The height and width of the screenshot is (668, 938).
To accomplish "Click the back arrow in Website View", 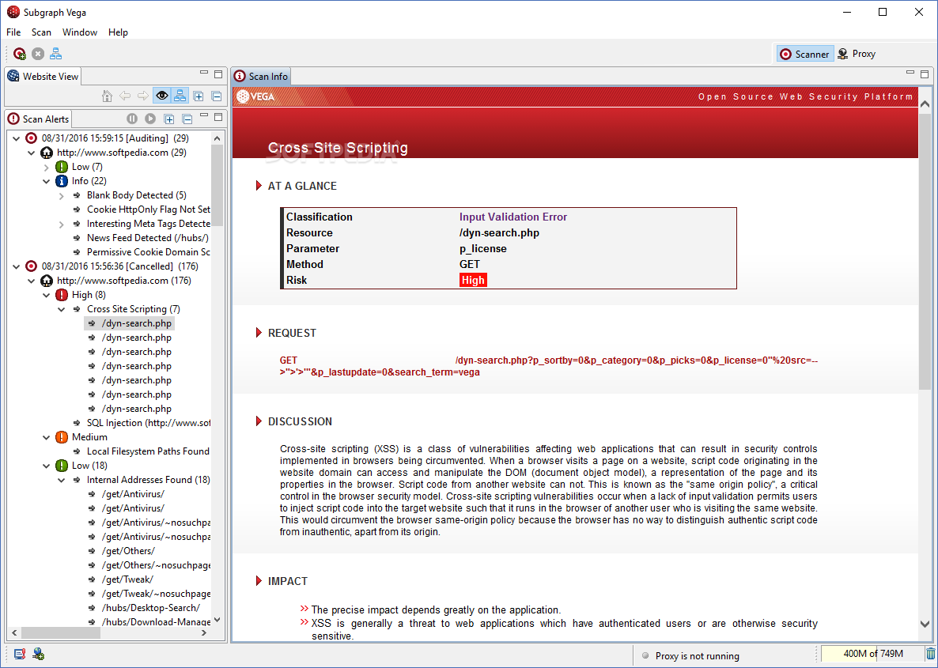I will point(125,96).
